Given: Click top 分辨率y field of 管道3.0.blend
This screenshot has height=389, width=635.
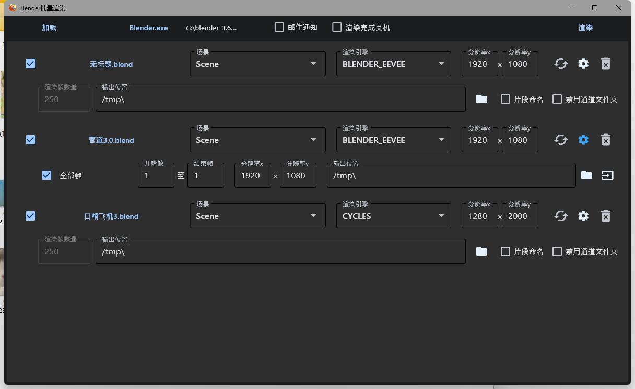Looking at the screenshot, I should point(520,140).
